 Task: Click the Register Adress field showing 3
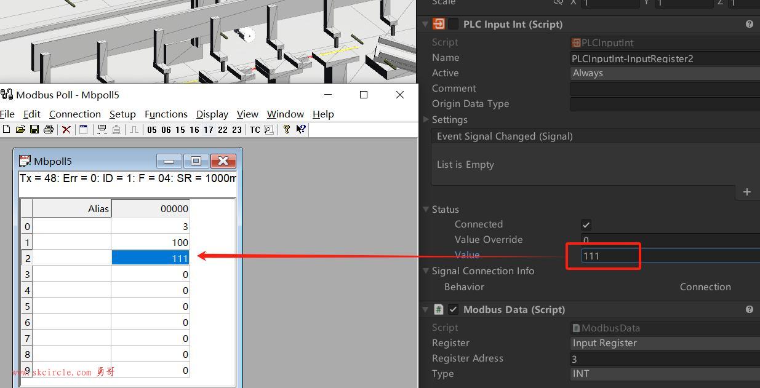[665, 358]
